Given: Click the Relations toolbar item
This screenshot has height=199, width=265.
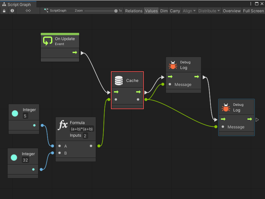Looking at the screenshot, I should 134,11.
